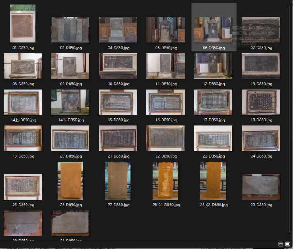Select the 03-D850.jpg image file

[70, 30]
